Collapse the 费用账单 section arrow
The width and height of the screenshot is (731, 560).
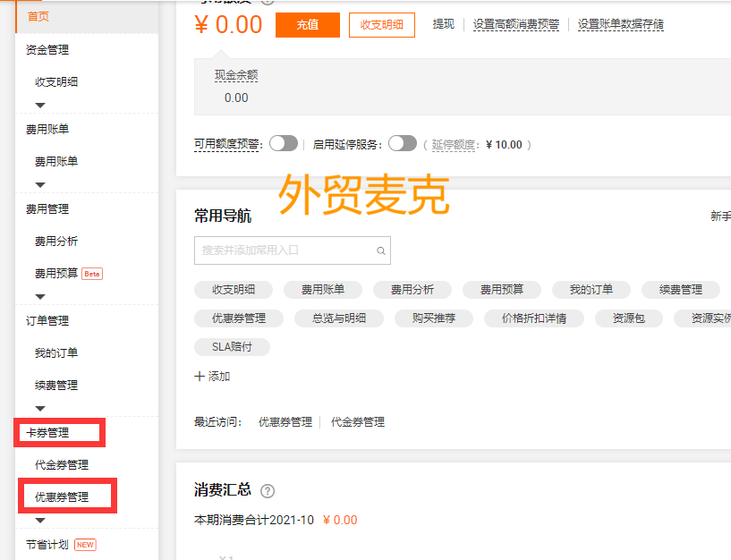point(39,185)
